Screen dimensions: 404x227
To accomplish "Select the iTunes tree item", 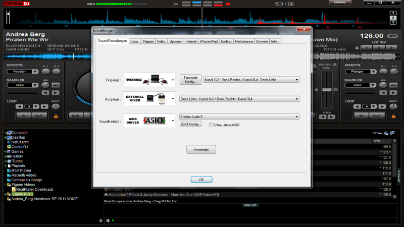I will 17,161.
